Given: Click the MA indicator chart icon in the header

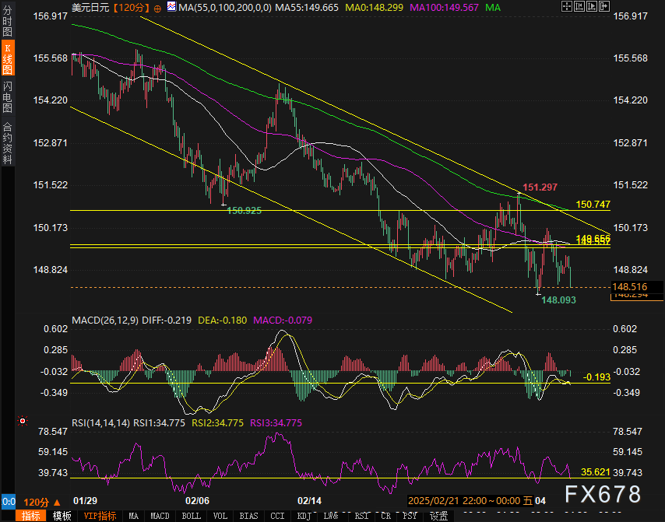Looking at the screenshot, I should [171, 8].
